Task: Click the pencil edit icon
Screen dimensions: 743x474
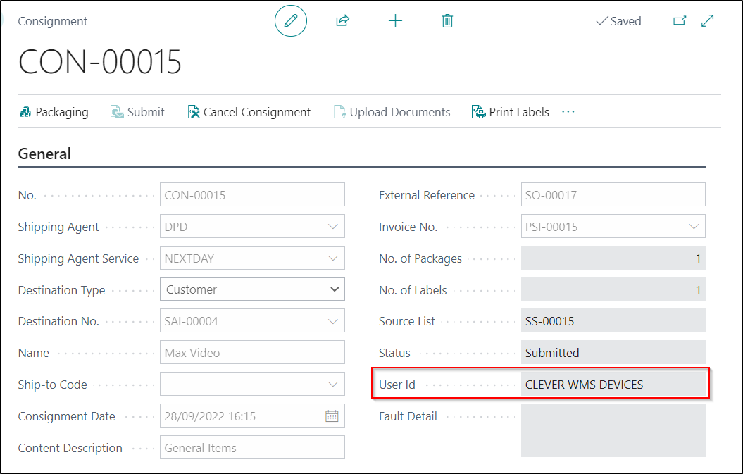Action: pos(291,21)
